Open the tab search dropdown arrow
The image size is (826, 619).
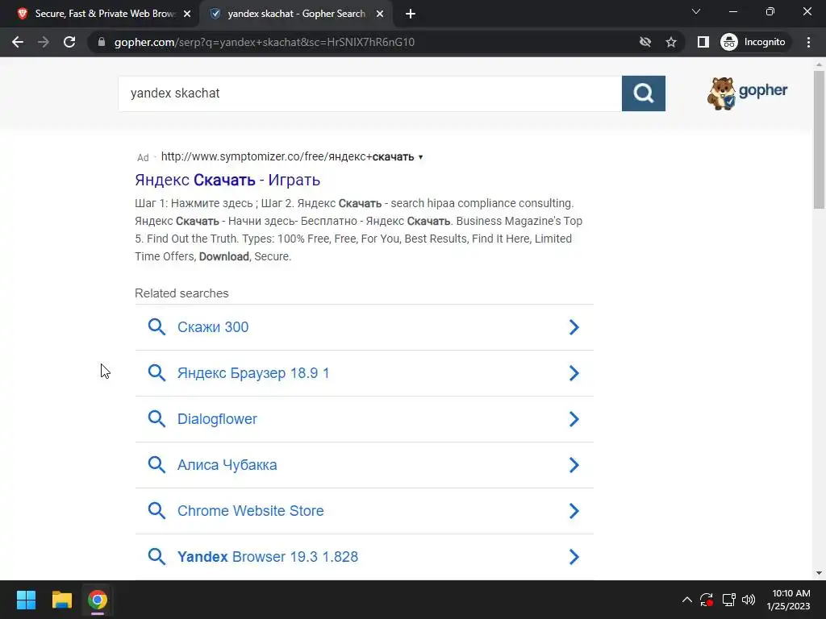tap(696, 11)
